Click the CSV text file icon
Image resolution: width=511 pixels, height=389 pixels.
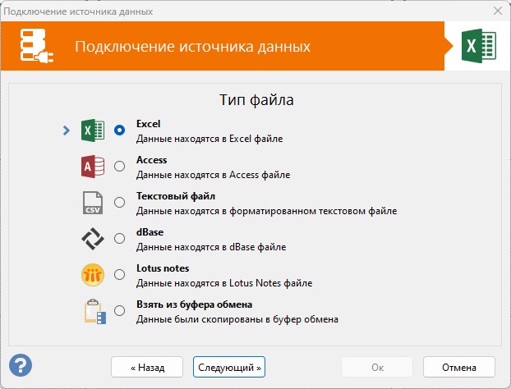(93, 203)
